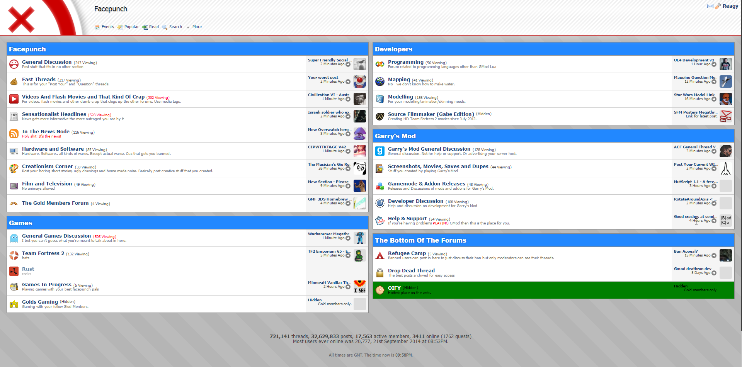Open the Gmod deathrun dev thread

point(693,268)
